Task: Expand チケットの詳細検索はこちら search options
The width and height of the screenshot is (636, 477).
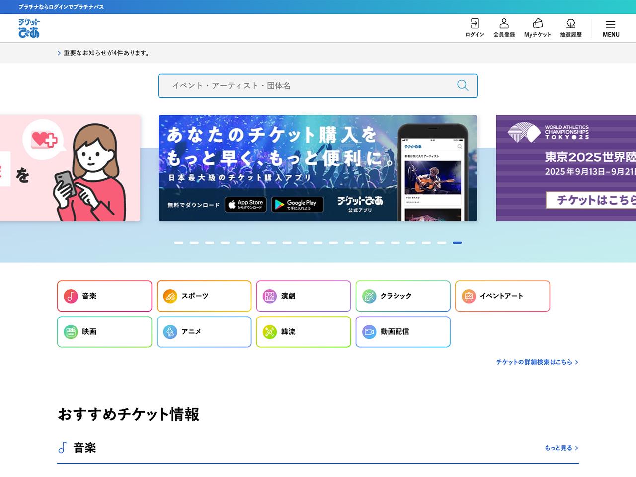Action: (x=537, y=362)
